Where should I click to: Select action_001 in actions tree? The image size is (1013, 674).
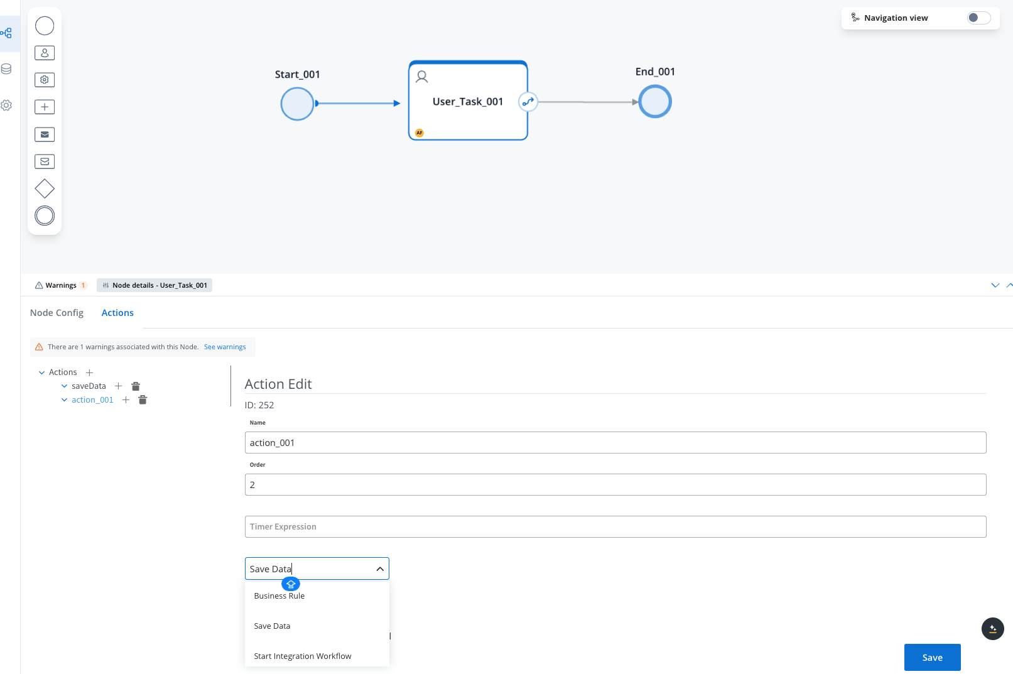click(x=92, y=400)
